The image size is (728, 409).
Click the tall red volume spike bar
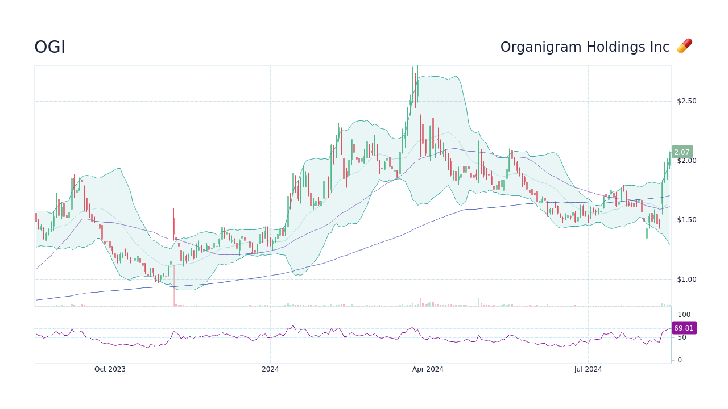click(x=174, y=286)
